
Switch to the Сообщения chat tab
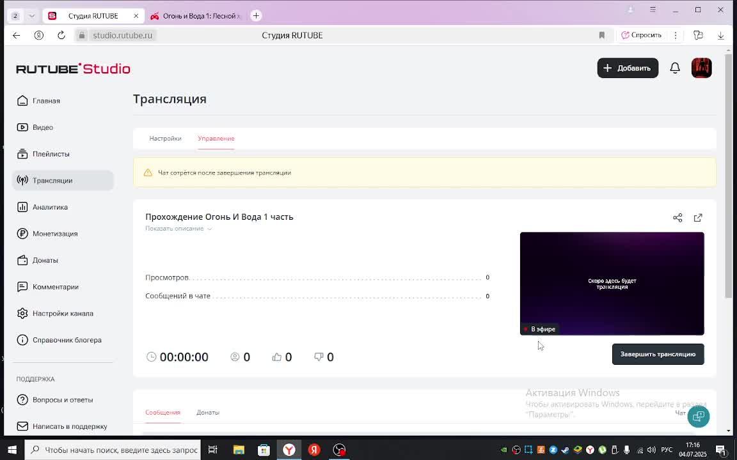[x=162, y=412]
